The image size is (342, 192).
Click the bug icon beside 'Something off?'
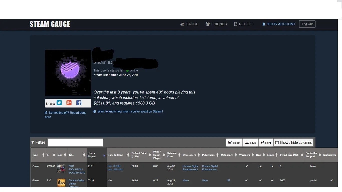tap(46, 113)
